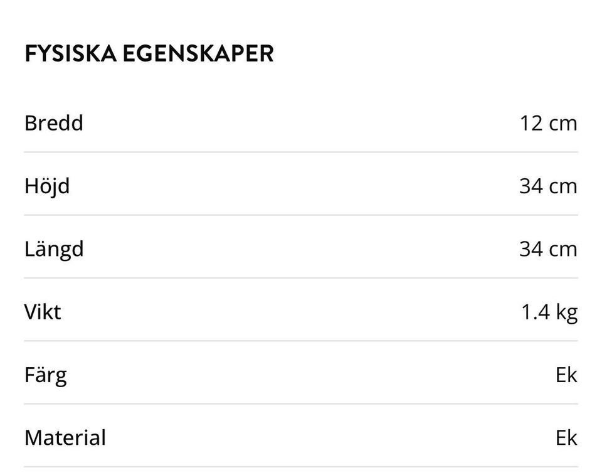
Task: Click the 1.4 kg weight value
Action: pos(549,313)
